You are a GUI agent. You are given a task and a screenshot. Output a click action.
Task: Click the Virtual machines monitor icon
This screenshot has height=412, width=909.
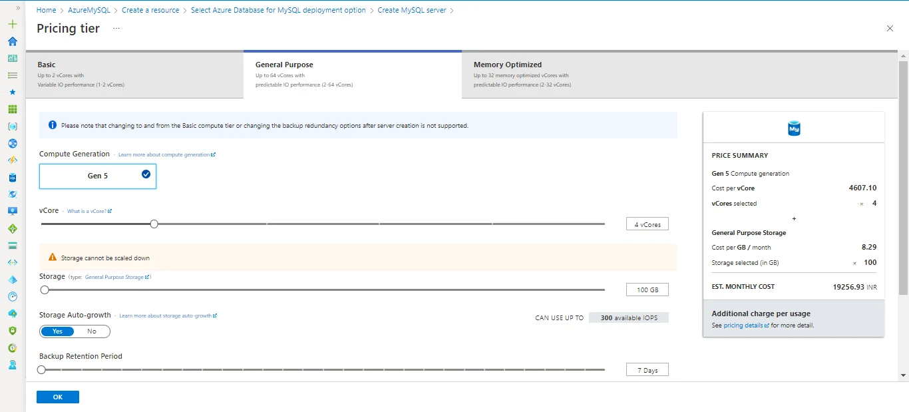(12, 211)
